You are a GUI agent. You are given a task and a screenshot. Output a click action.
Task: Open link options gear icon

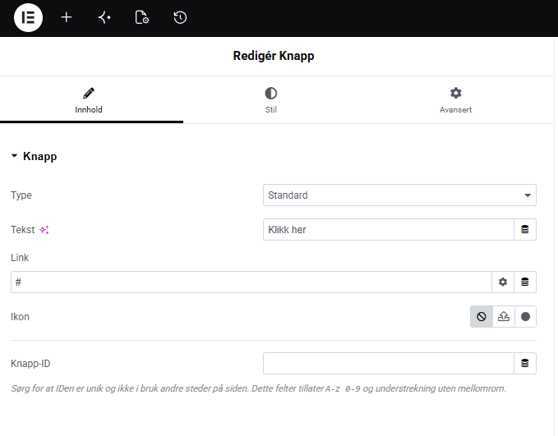coord(503,282)
